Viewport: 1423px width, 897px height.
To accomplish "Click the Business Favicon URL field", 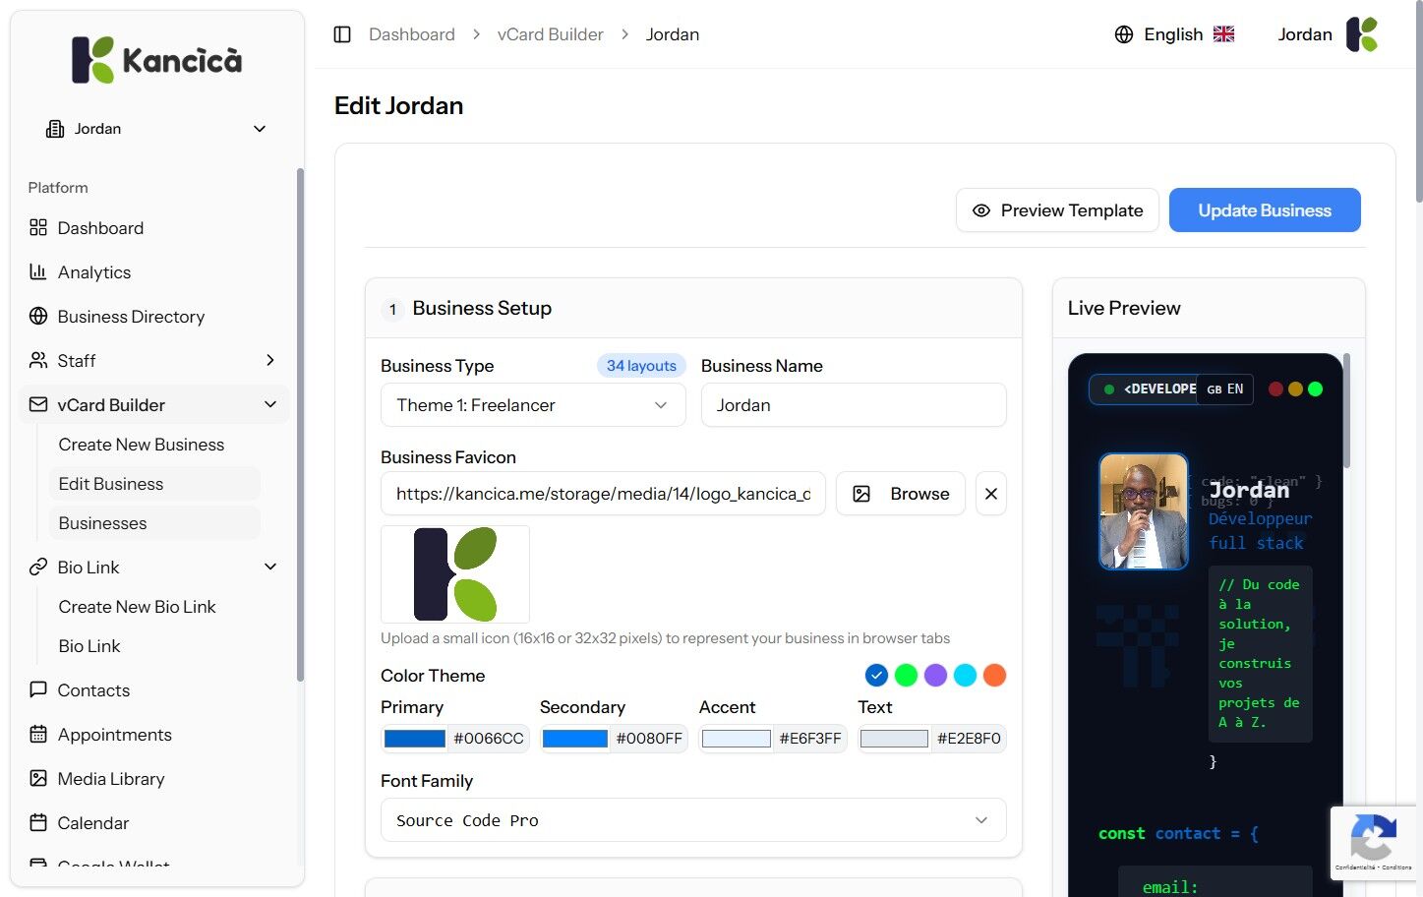I will point(603,494).
